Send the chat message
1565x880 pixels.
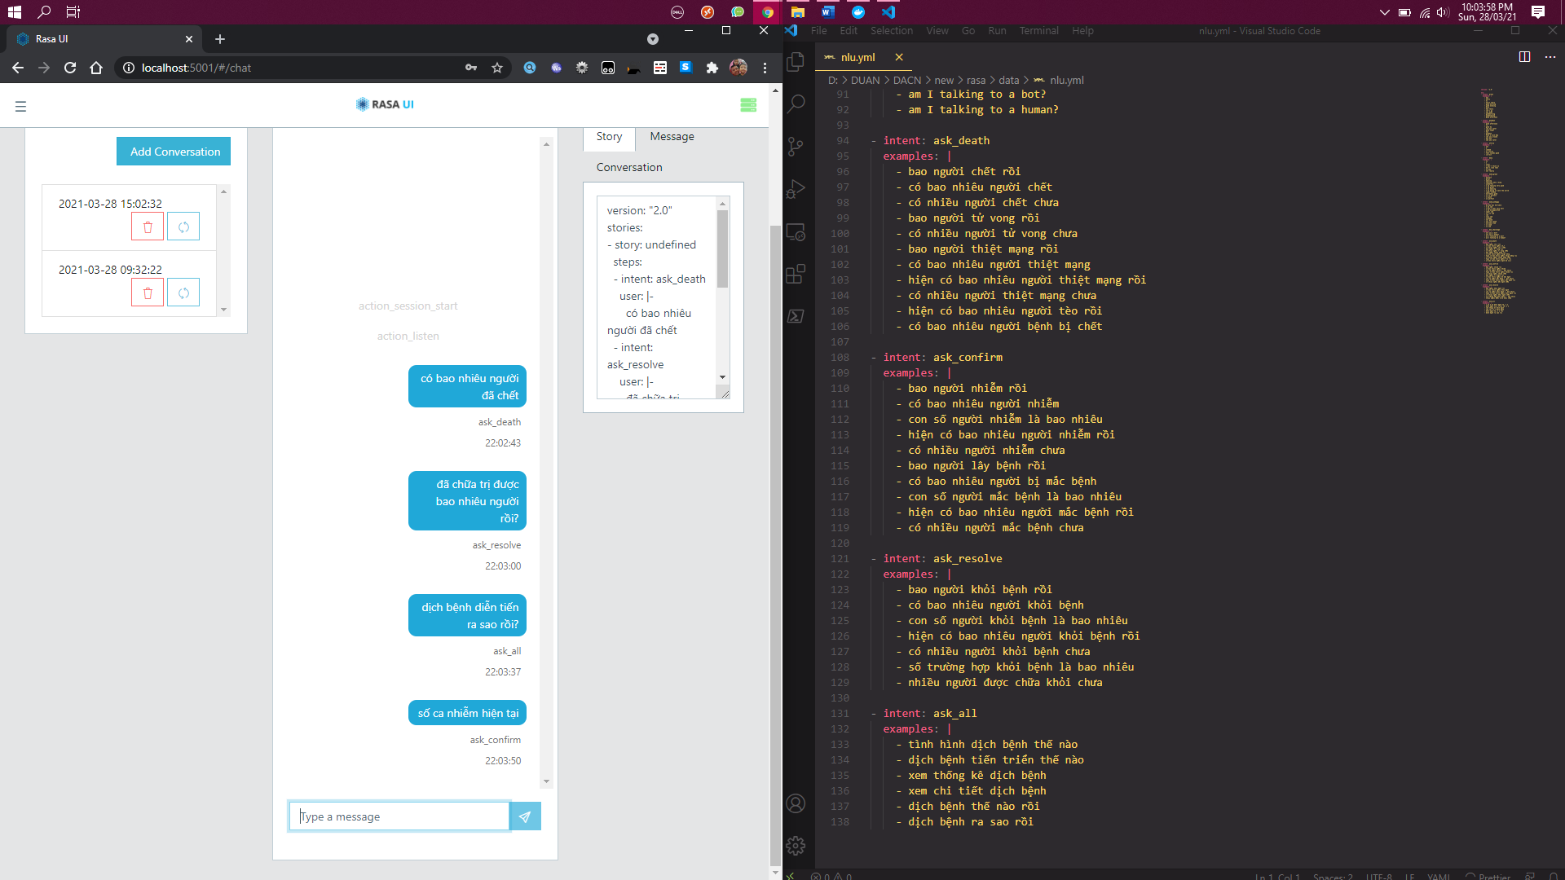525,816
